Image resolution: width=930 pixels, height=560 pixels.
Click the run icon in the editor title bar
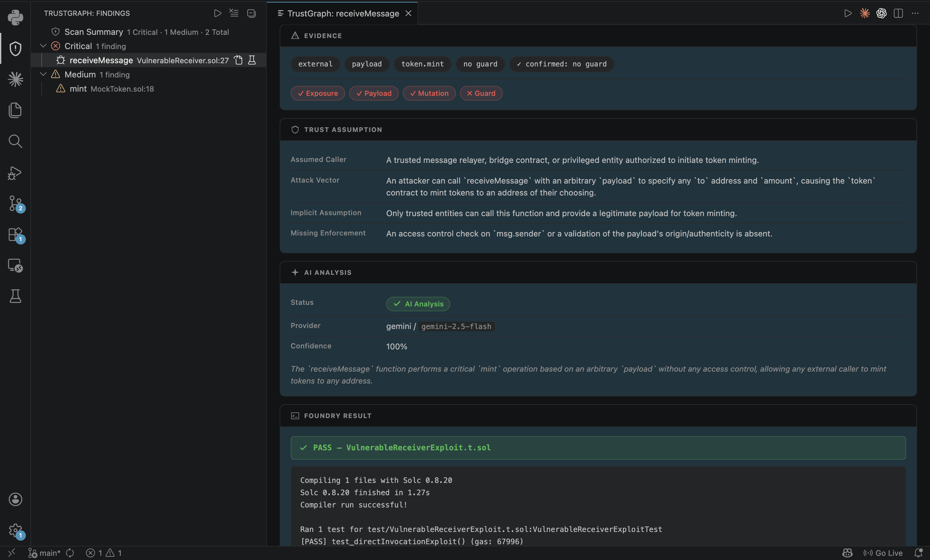coord(848,13)
